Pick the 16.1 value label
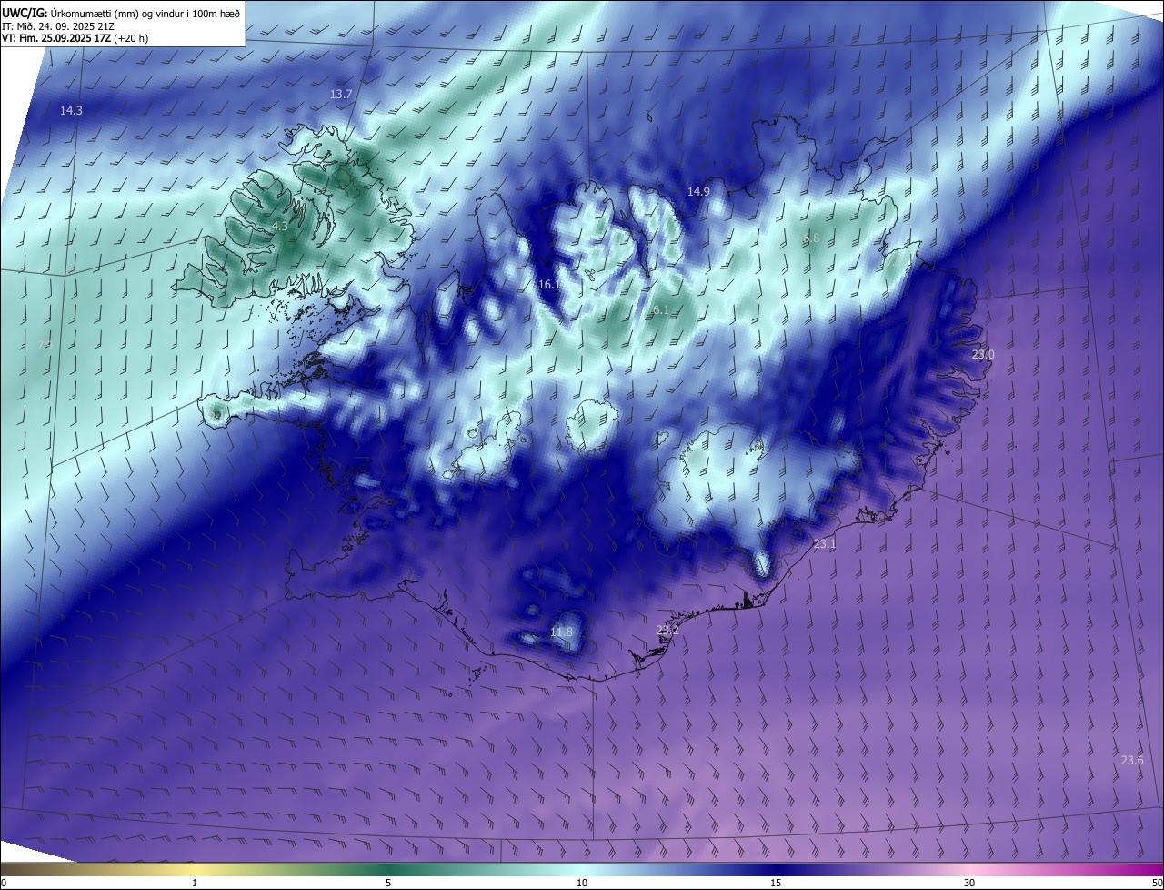This screenshot has width=1164, height=890. pos(549,285)
